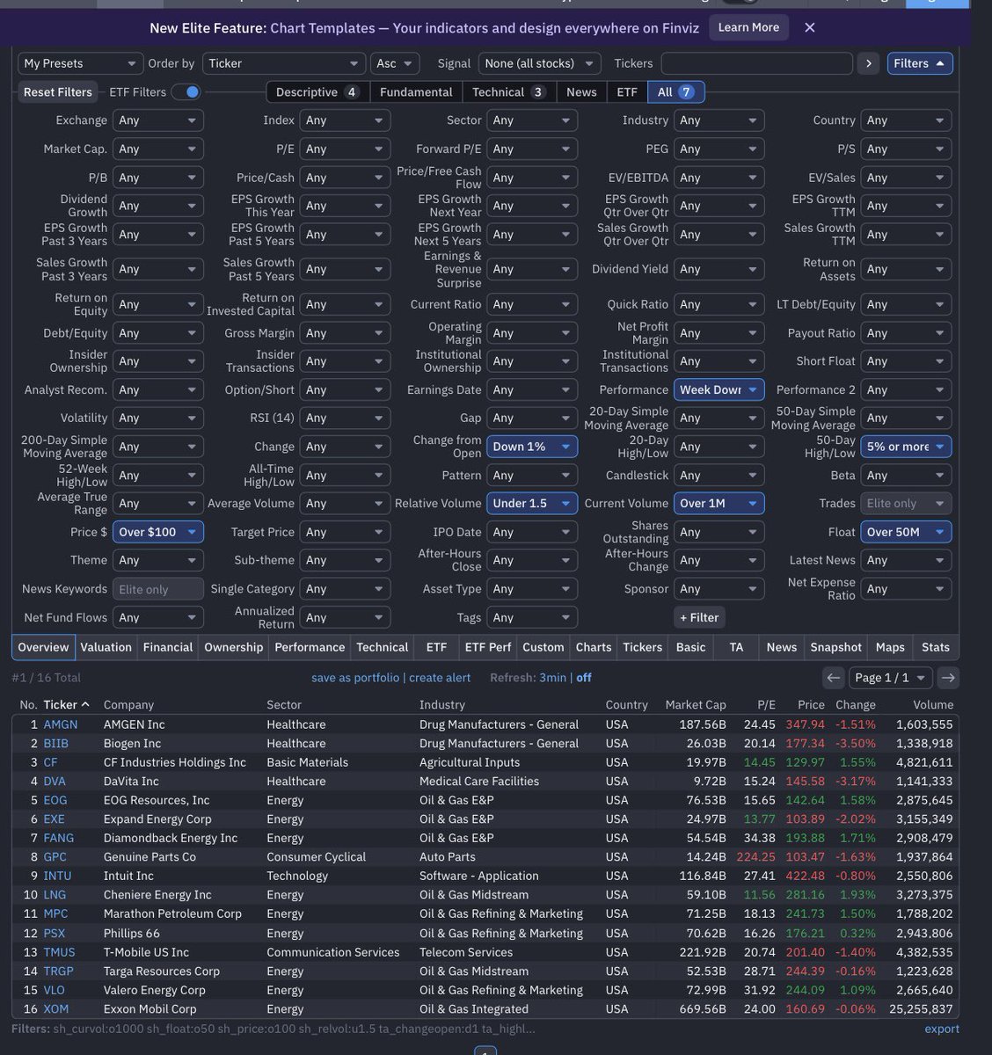992x1055 pixels.
Task: Open the Float filter dropdown
Action: [906, 532]
